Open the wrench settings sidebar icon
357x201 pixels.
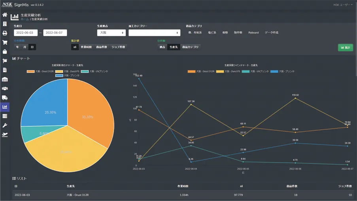click(5, 125)
